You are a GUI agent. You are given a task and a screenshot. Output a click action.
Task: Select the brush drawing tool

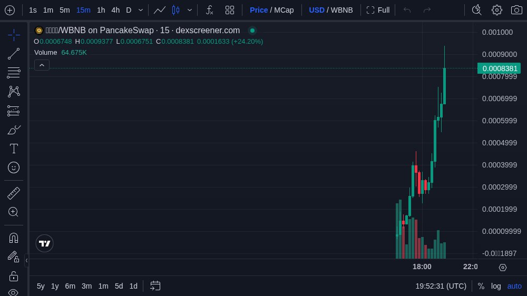click(14, 130)
